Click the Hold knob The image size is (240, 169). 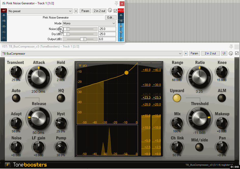(x=61, y=72)
